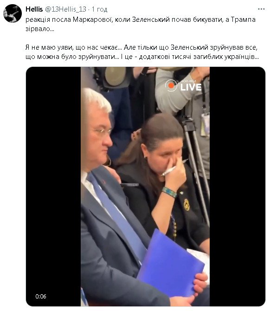Click the red record dot icon
Screen dimensions: 270x311
[x=171, y=85]
